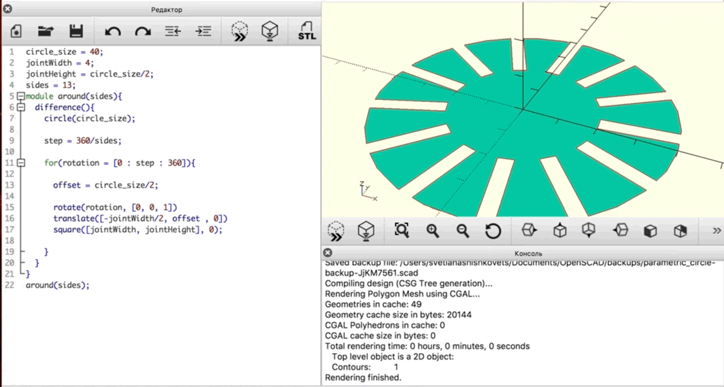
Task: Create a new file from editor toolbar
Action: pyautogui.click(x=16, y=31)
